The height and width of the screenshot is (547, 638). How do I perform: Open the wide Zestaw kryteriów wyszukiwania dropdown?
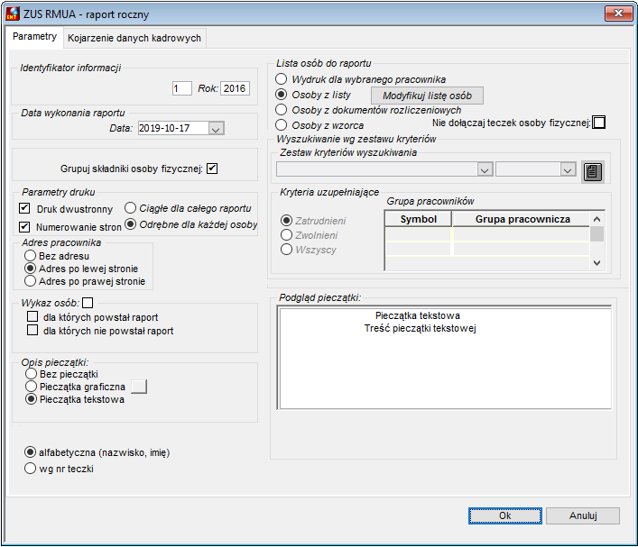tap(485, 169)
